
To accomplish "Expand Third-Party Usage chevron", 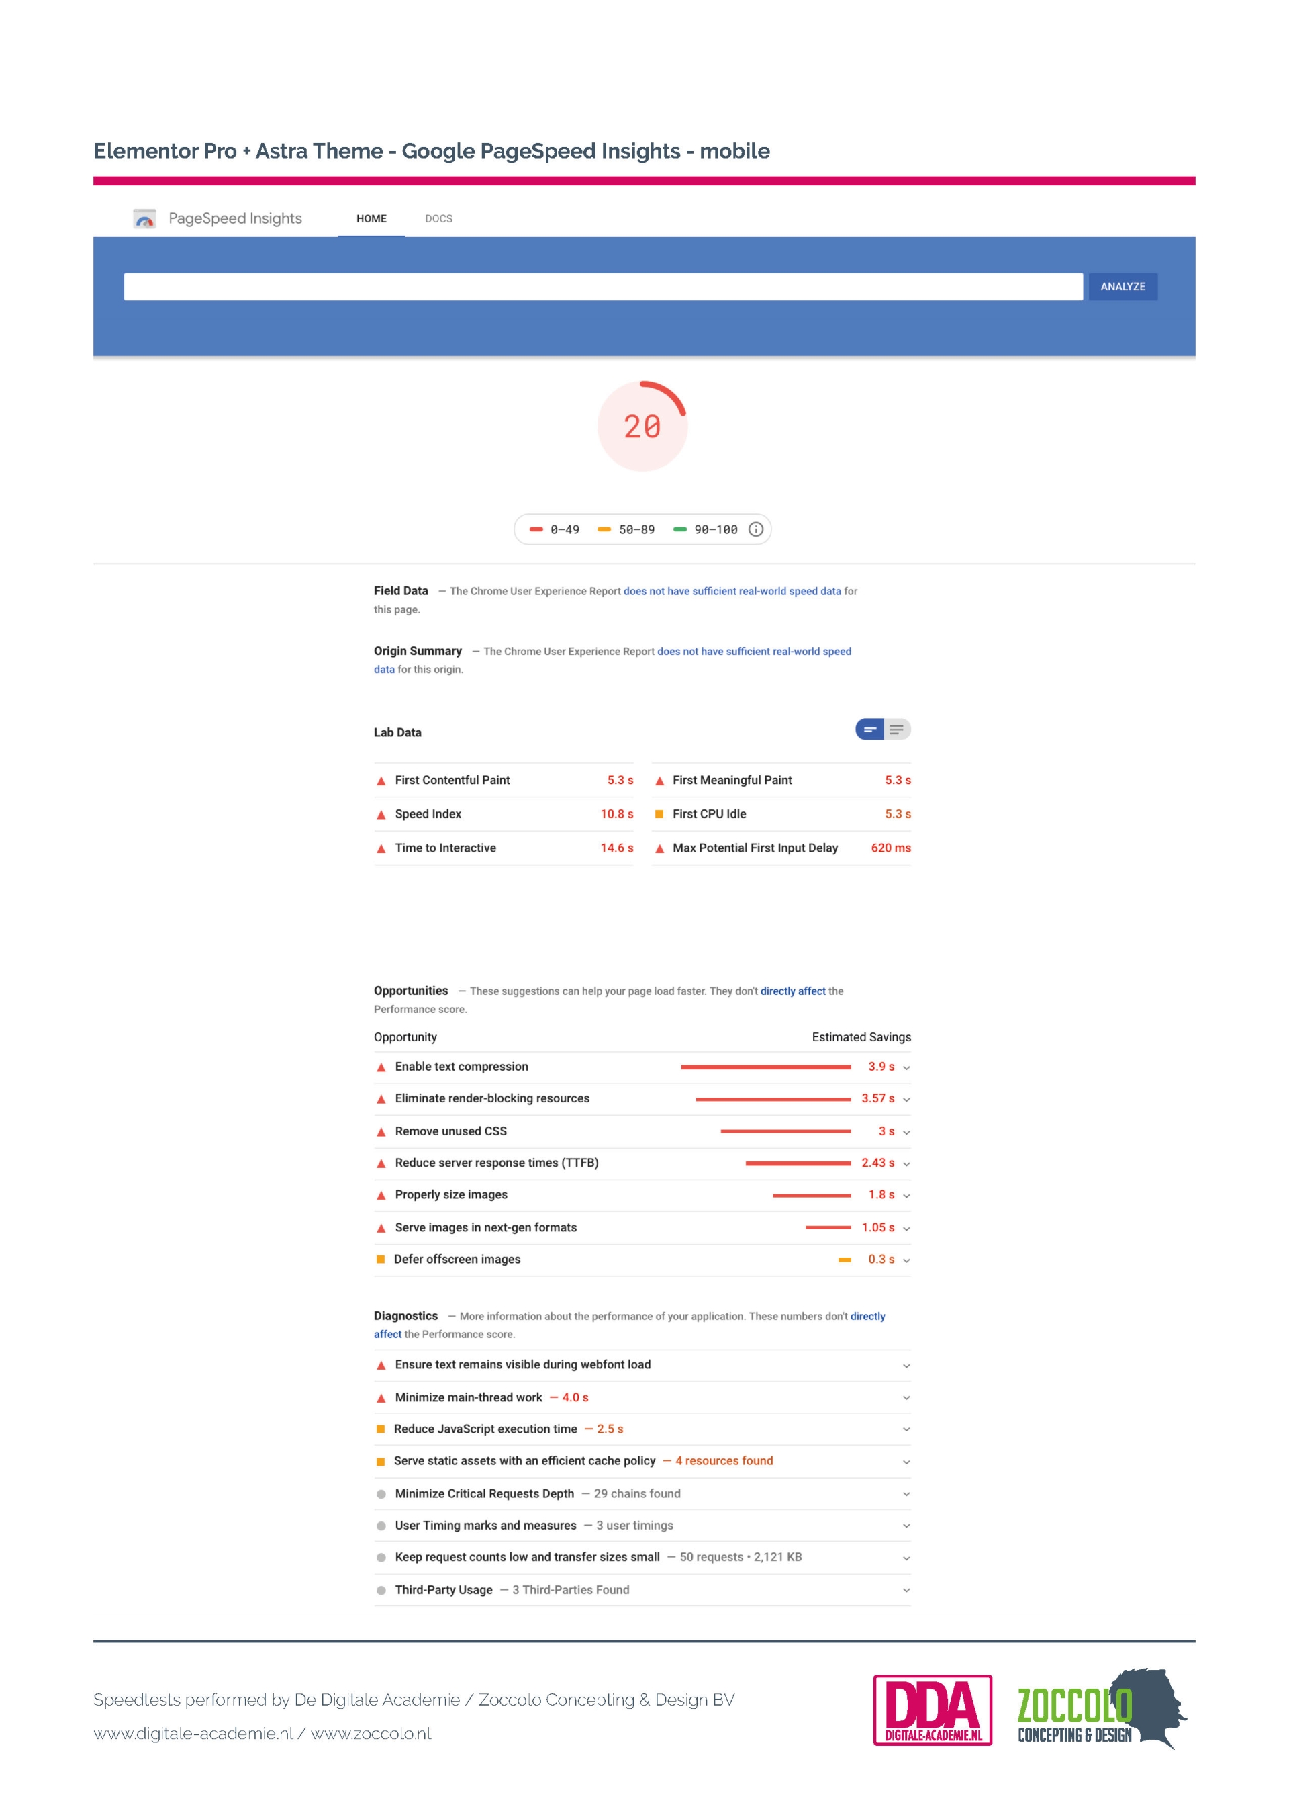I will pos(906,1591).
